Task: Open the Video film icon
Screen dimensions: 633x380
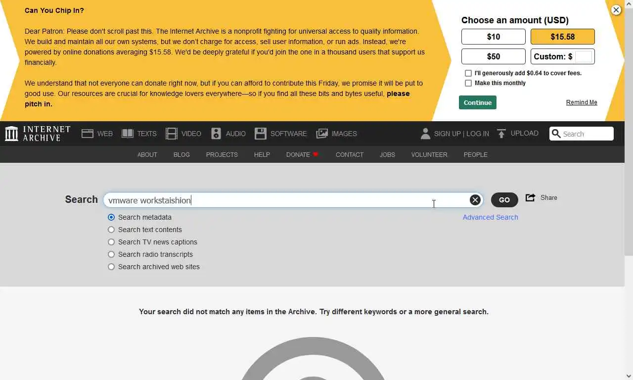Action: (172, 134)
